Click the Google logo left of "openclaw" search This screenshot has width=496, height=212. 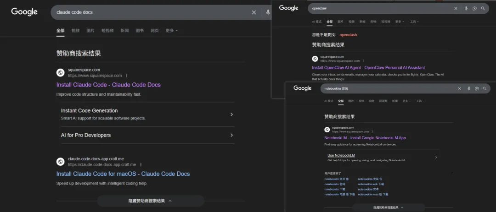pos(289,8)
